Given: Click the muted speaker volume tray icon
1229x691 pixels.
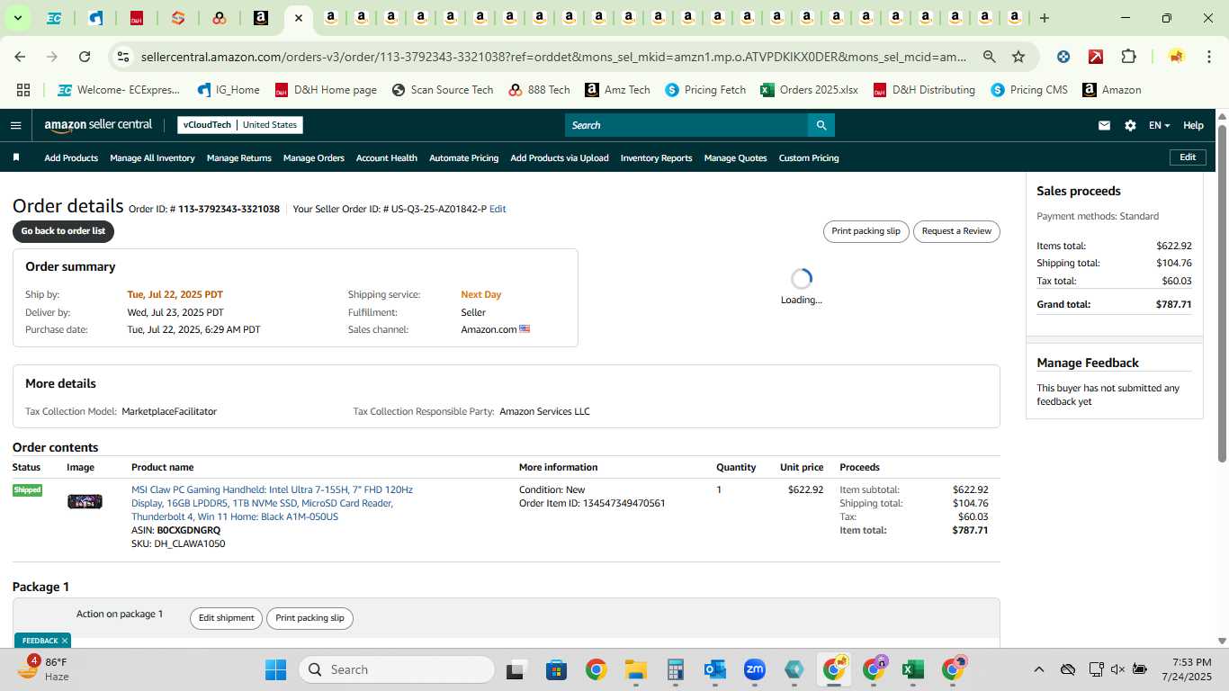Looking at the screenshot, I should click(x=1117, y=669).
